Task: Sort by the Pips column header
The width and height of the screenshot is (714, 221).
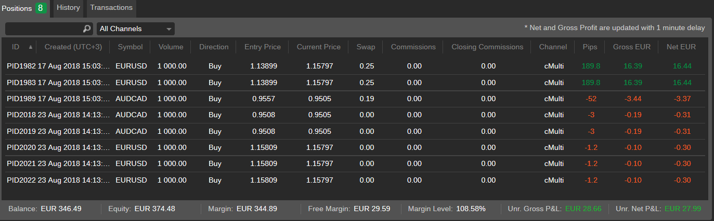Action: click(590, 47)
